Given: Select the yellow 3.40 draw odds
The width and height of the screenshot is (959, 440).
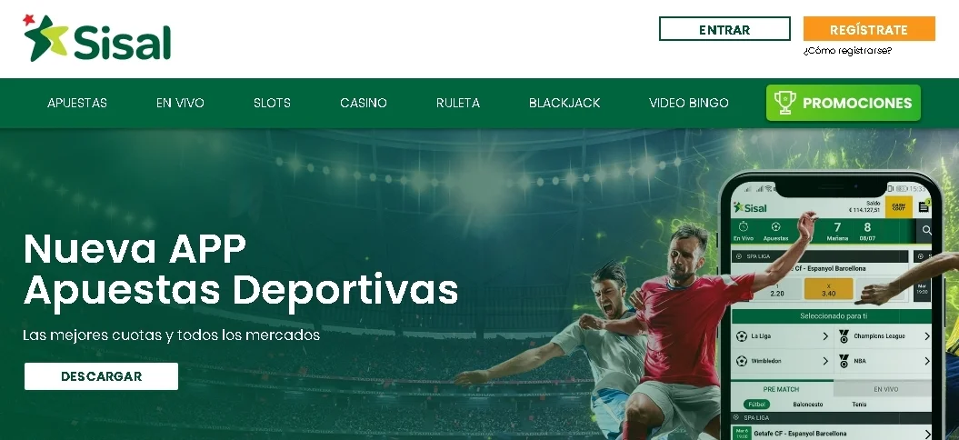Looking at the screenshot, I should [x=829, y=289].
